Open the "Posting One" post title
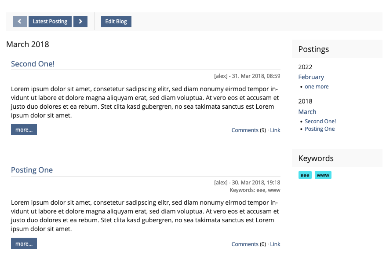This screenshot has width=386, height=276. 32,170
